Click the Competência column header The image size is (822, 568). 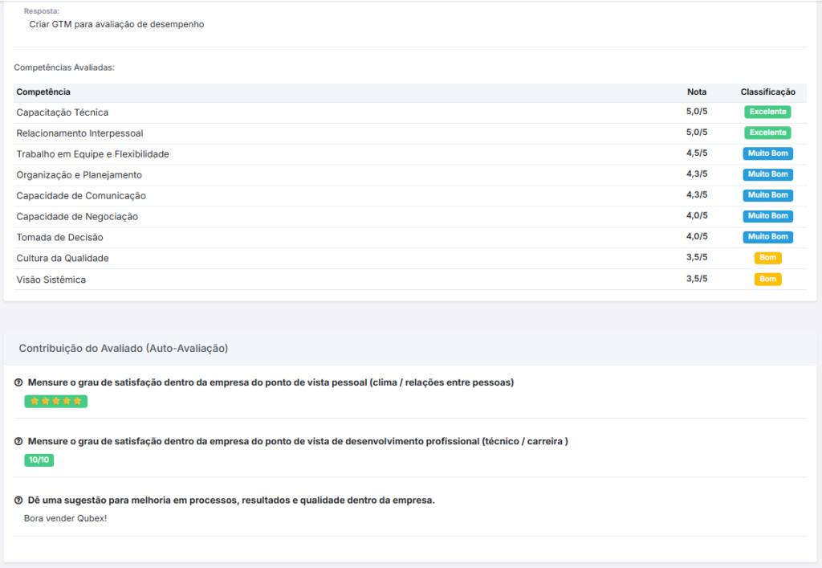43,92
